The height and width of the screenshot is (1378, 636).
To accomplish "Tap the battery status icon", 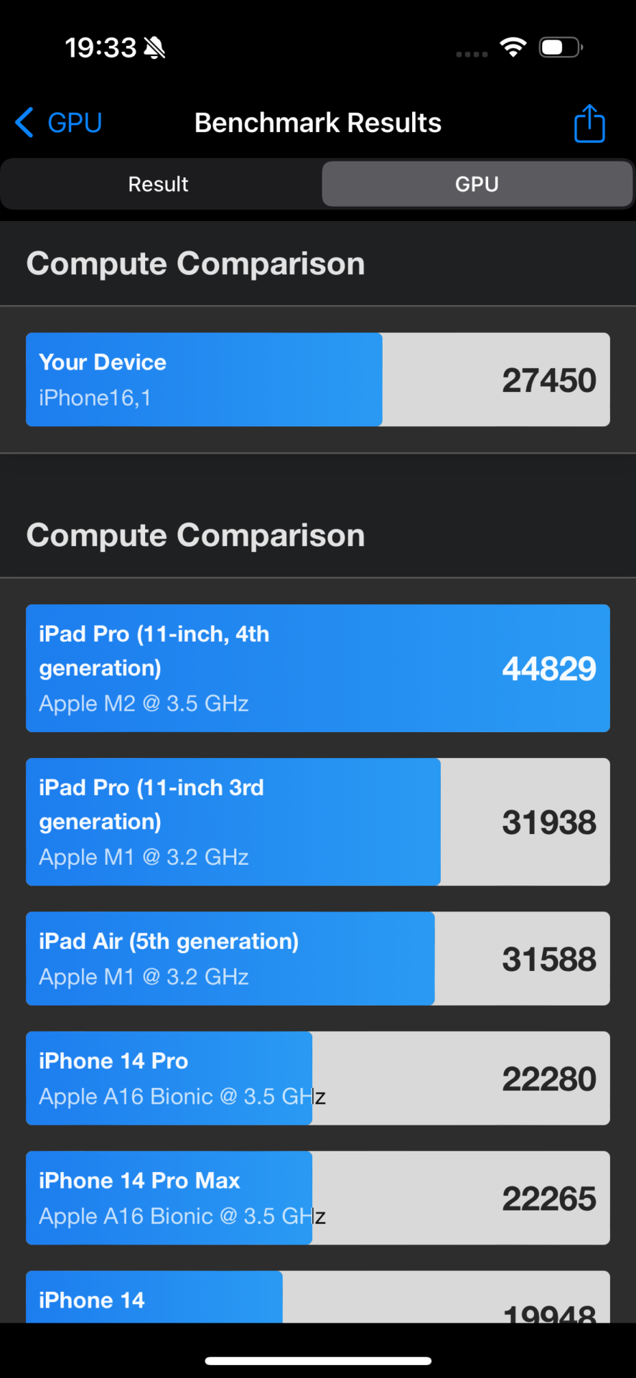I will click(x=561, y=47).
